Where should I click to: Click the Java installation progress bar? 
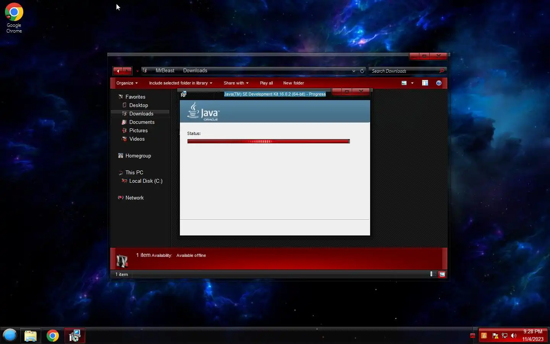pos(269,141)
